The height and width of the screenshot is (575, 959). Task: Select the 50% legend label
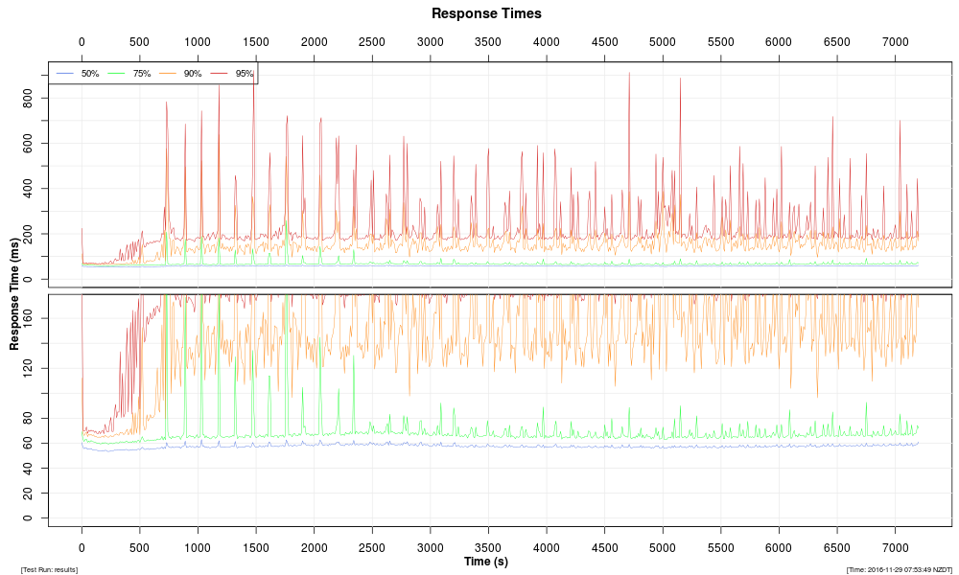90,74
